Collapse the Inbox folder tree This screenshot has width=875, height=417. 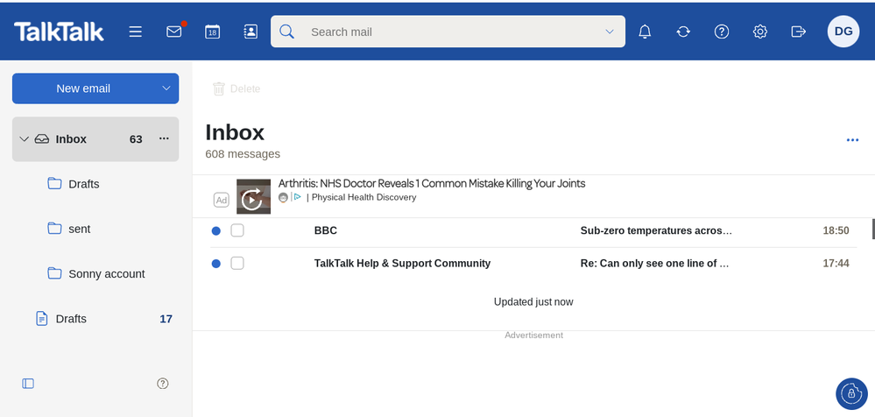(24, 139)
